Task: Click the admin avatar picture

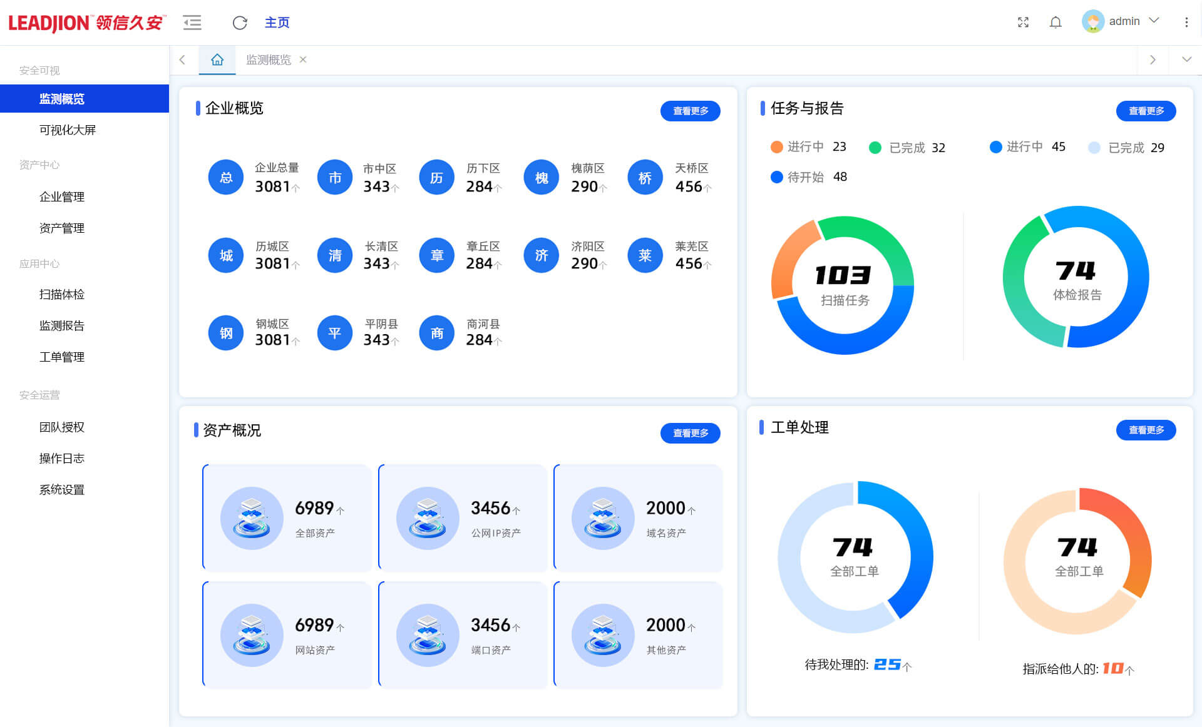Action: click(1093, 21)
